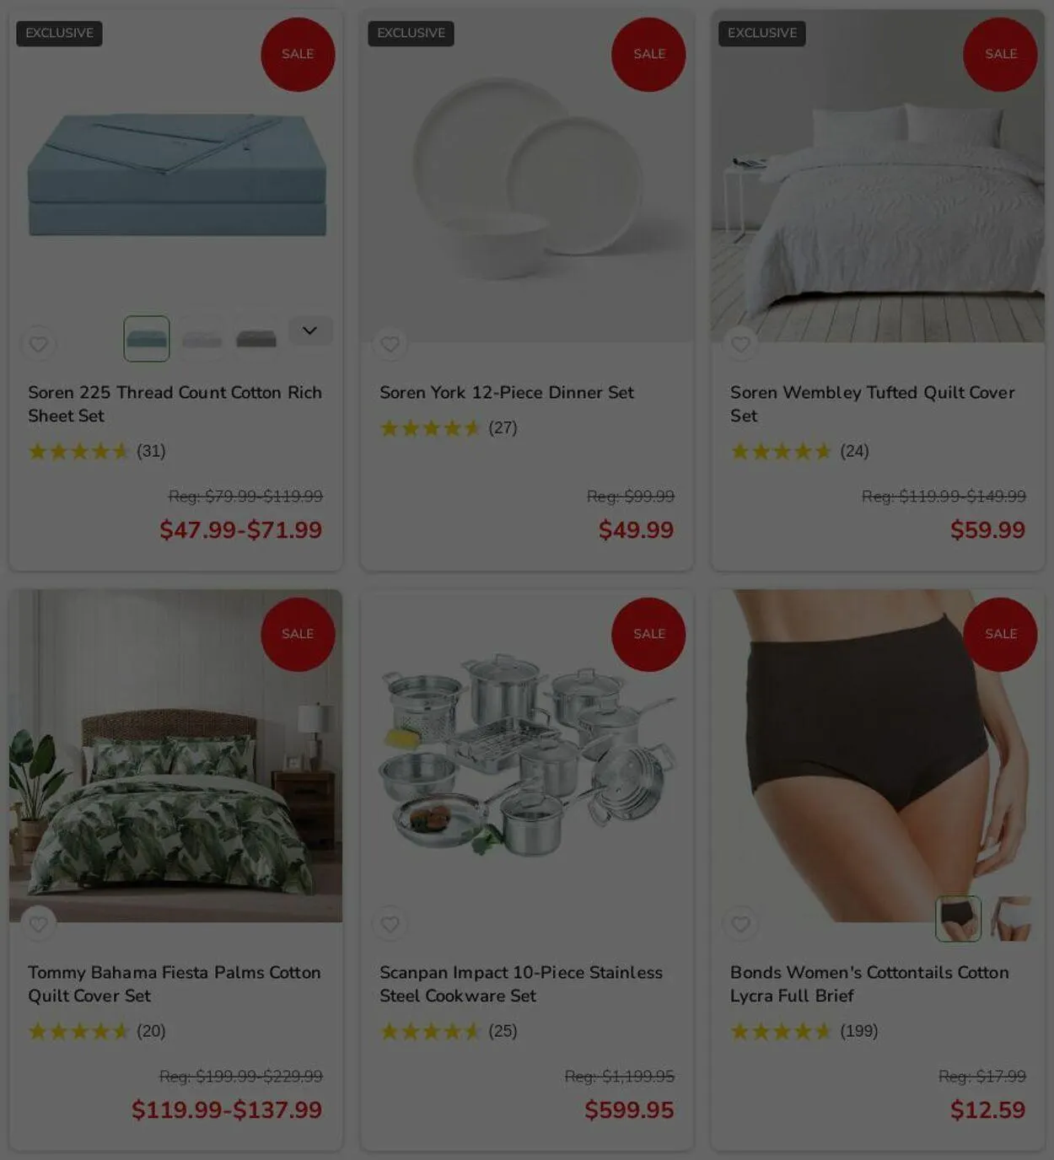Add Soren Sheet Set to wishlist heart
The height and width of the screenshot is (1160, 1054).
(x=38, y=344)
